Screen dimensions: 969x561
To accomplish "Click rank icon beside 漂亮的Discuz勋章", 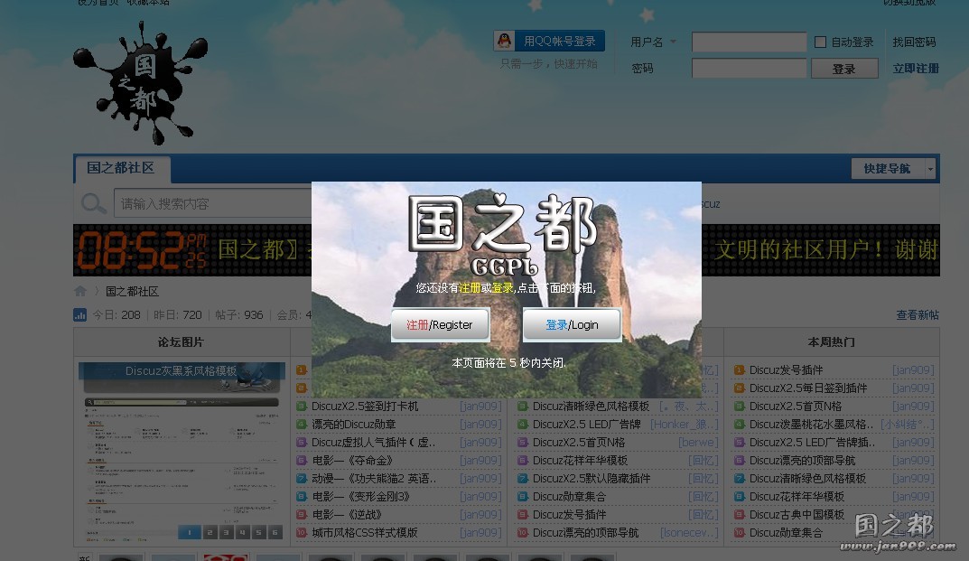I will click(x=302, y=425).
